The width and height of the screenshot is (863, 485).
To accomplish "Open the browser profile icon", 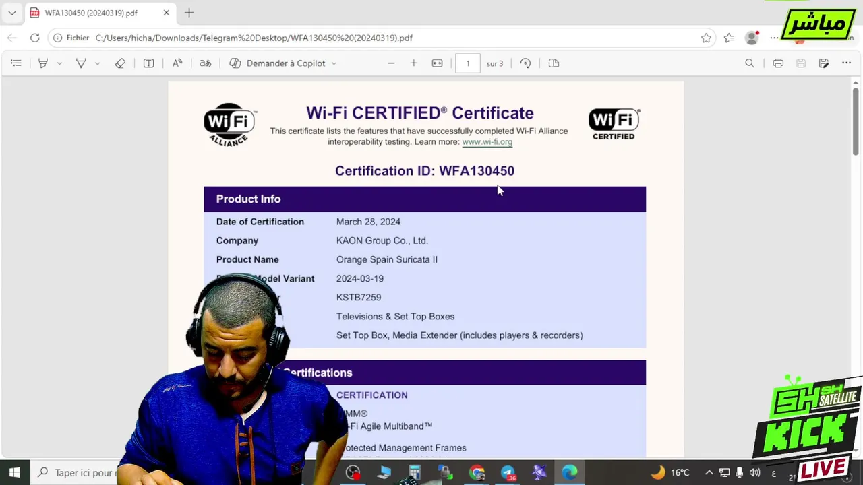I will tap(752, 38).
